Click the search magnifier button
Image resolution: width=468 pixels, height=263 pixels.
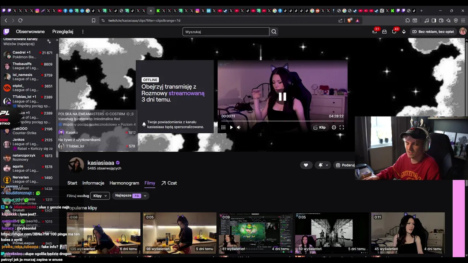(274, 32)
